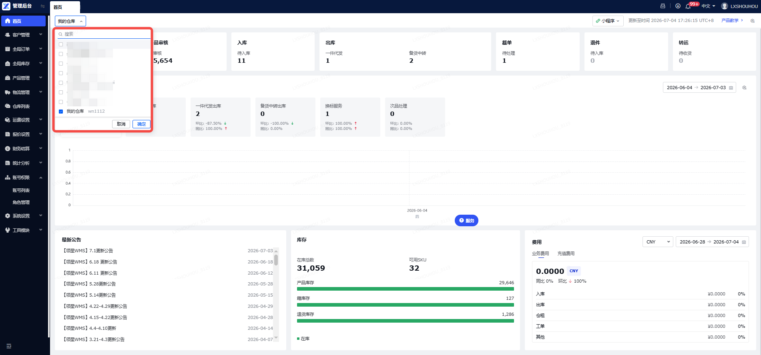Click the notification bell icon

click(x=688, y=6)
